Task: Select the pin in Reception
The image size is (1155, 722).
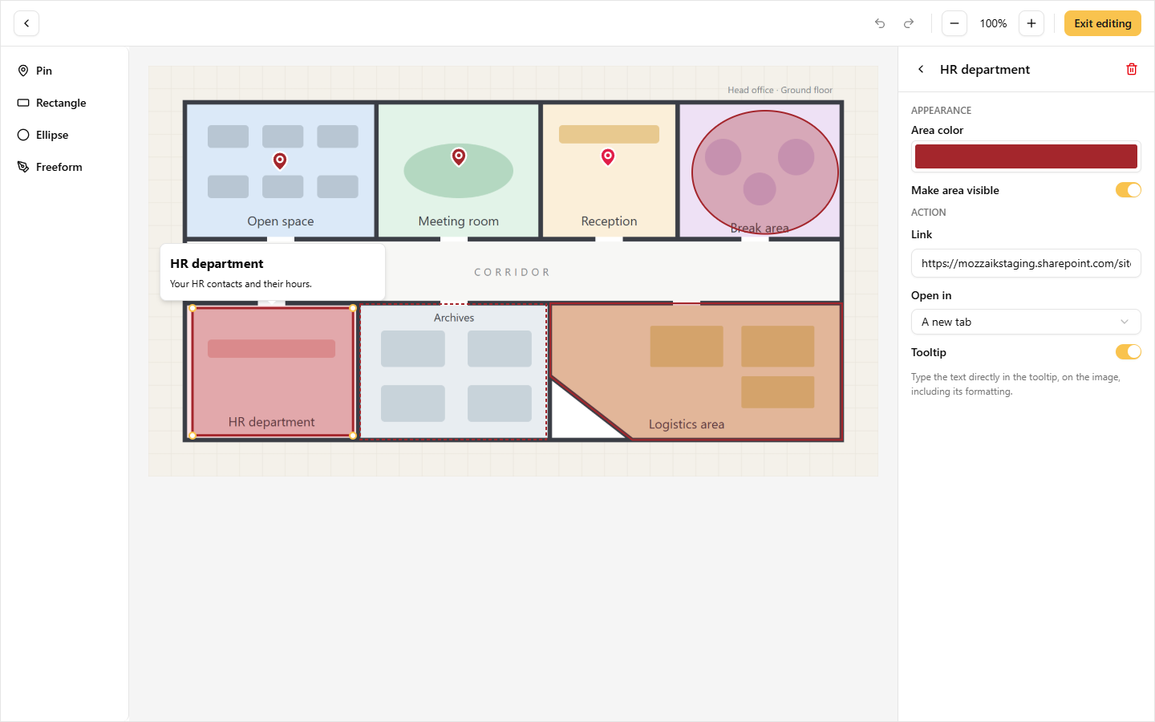Action: click(608, 157)
